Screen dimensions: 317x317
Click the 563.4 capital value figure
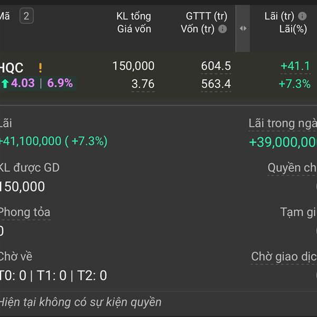216,83
